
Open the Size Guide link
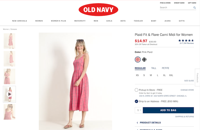click(x=189, y=81)
